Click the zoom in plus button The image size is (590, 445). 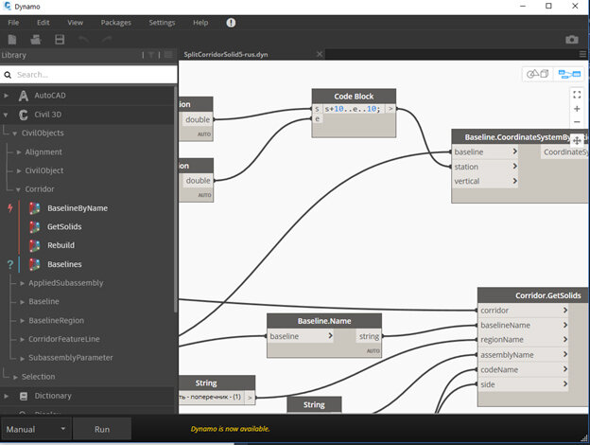[577, 109]
